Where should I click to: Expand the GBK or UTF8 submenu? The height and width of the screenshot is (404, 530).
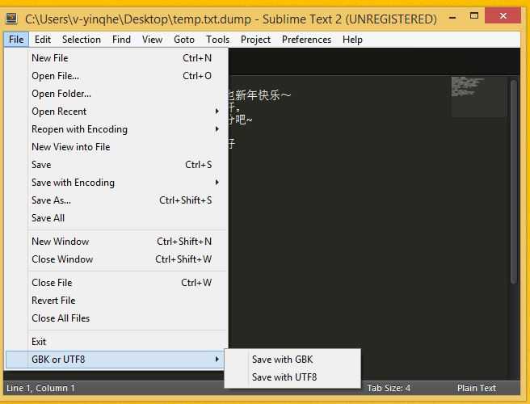[x=115, y=360]
